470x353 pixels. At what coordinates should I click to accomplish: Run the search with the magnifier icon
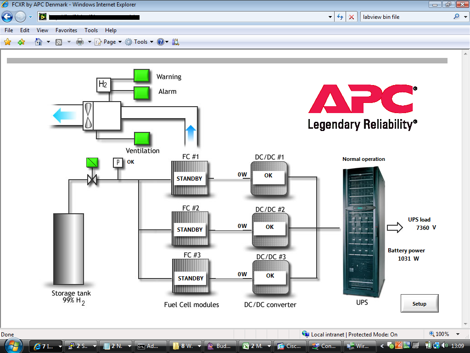point(457,17)
